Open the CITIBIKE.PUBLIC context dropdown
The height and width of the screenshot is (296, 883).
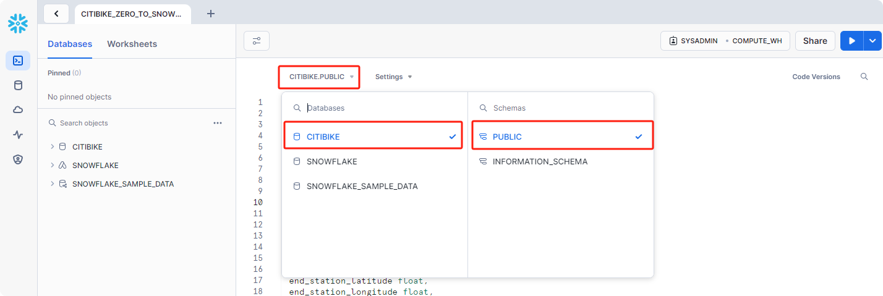point(319,77)
